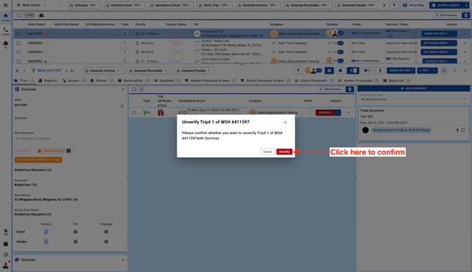472x272 pixels.
Task: Open Materials tab in work order detail
Action: coord(397,81)
